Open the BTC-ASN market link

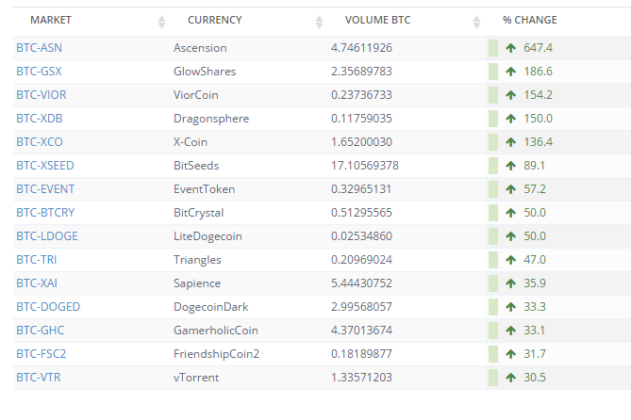39,48
